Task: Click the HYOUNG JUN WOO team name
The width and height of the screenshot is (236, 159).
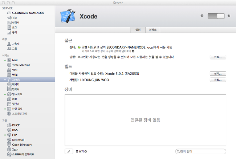Action: point(94,80)
